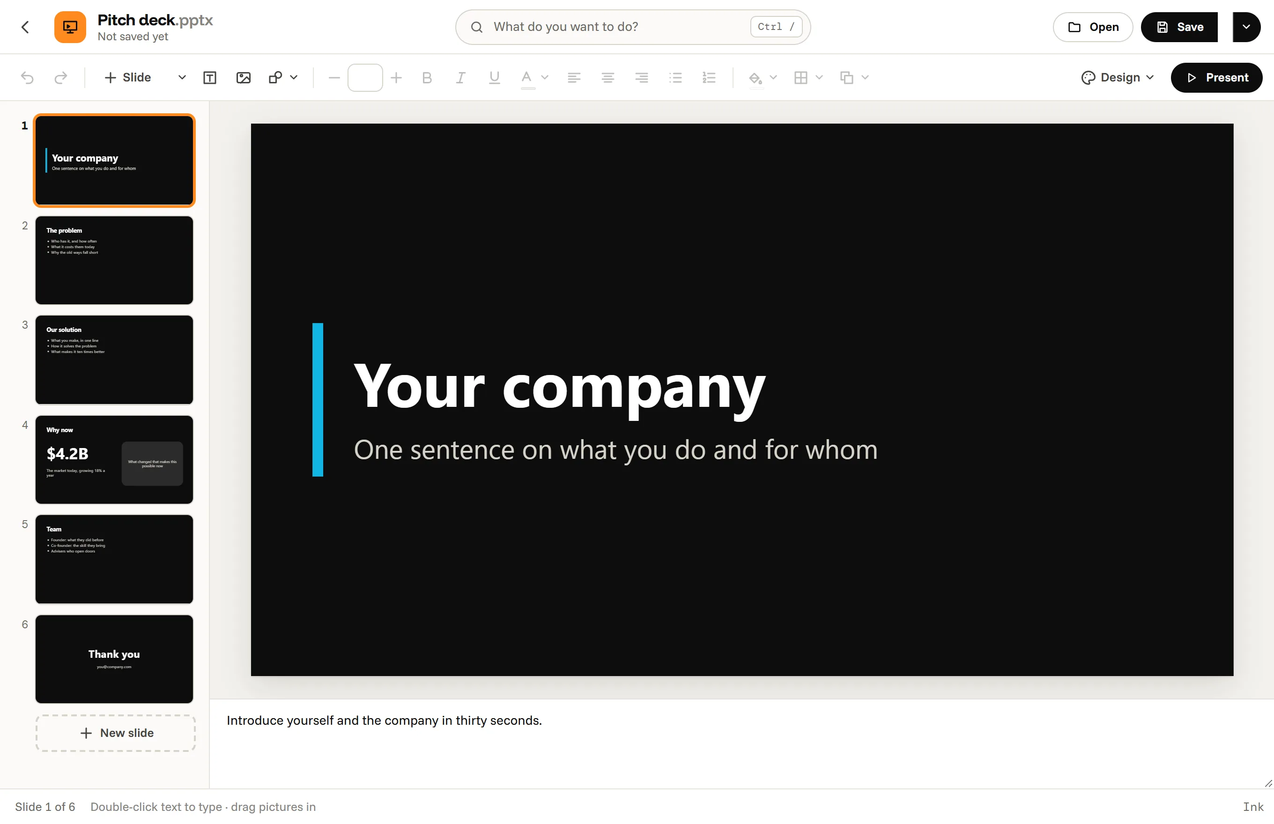The height and width of the screenshot is (824, 1274).
Task: Open the text color dropdown arrow
Action: 545,78
